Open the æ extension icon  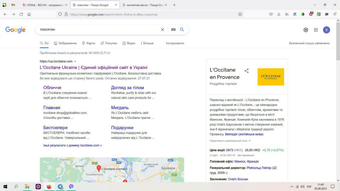[327, 14]
